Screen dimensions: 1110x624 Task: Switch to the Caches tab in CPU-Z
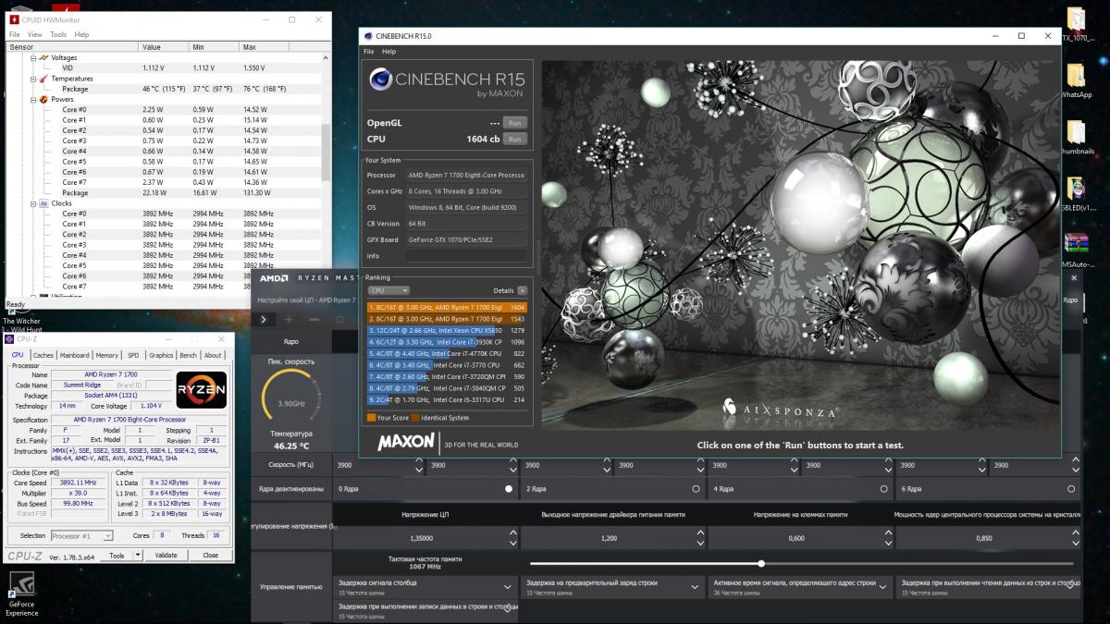43,355
